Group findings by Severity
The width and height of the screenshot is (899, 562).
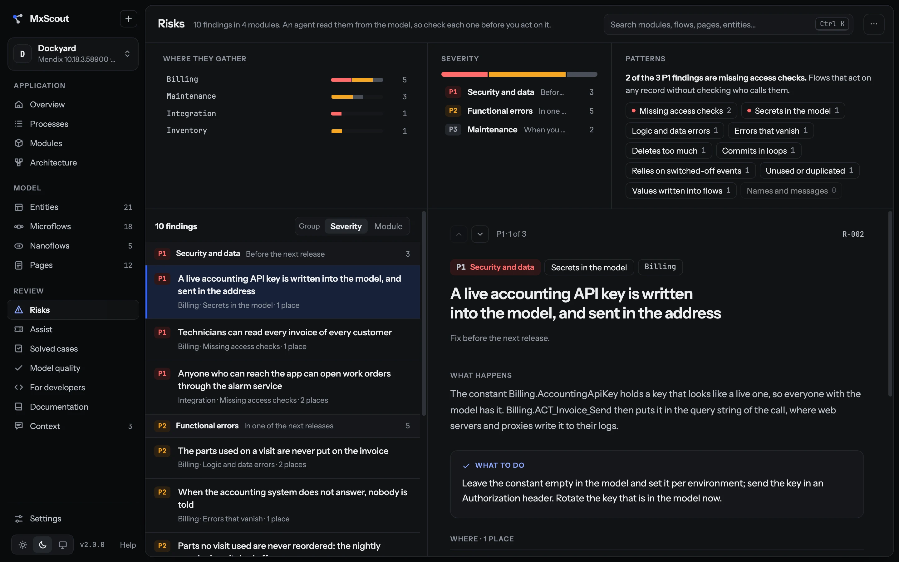point(346,226)
